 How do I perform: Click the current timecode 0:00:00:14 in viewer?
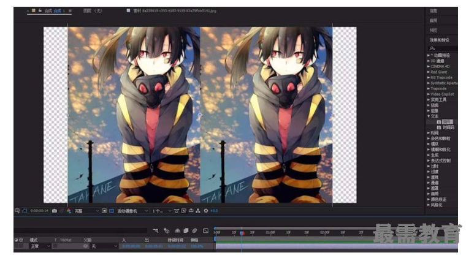pyautogui.click(x=39, y=211)
